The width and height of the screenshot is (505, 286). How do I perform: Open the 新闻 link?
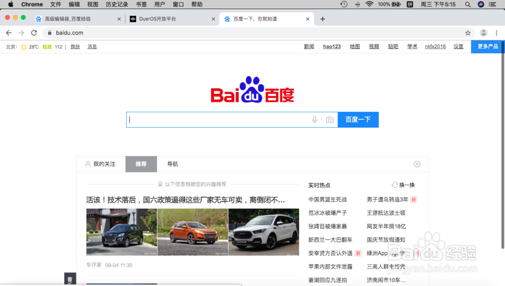[309, 46]
